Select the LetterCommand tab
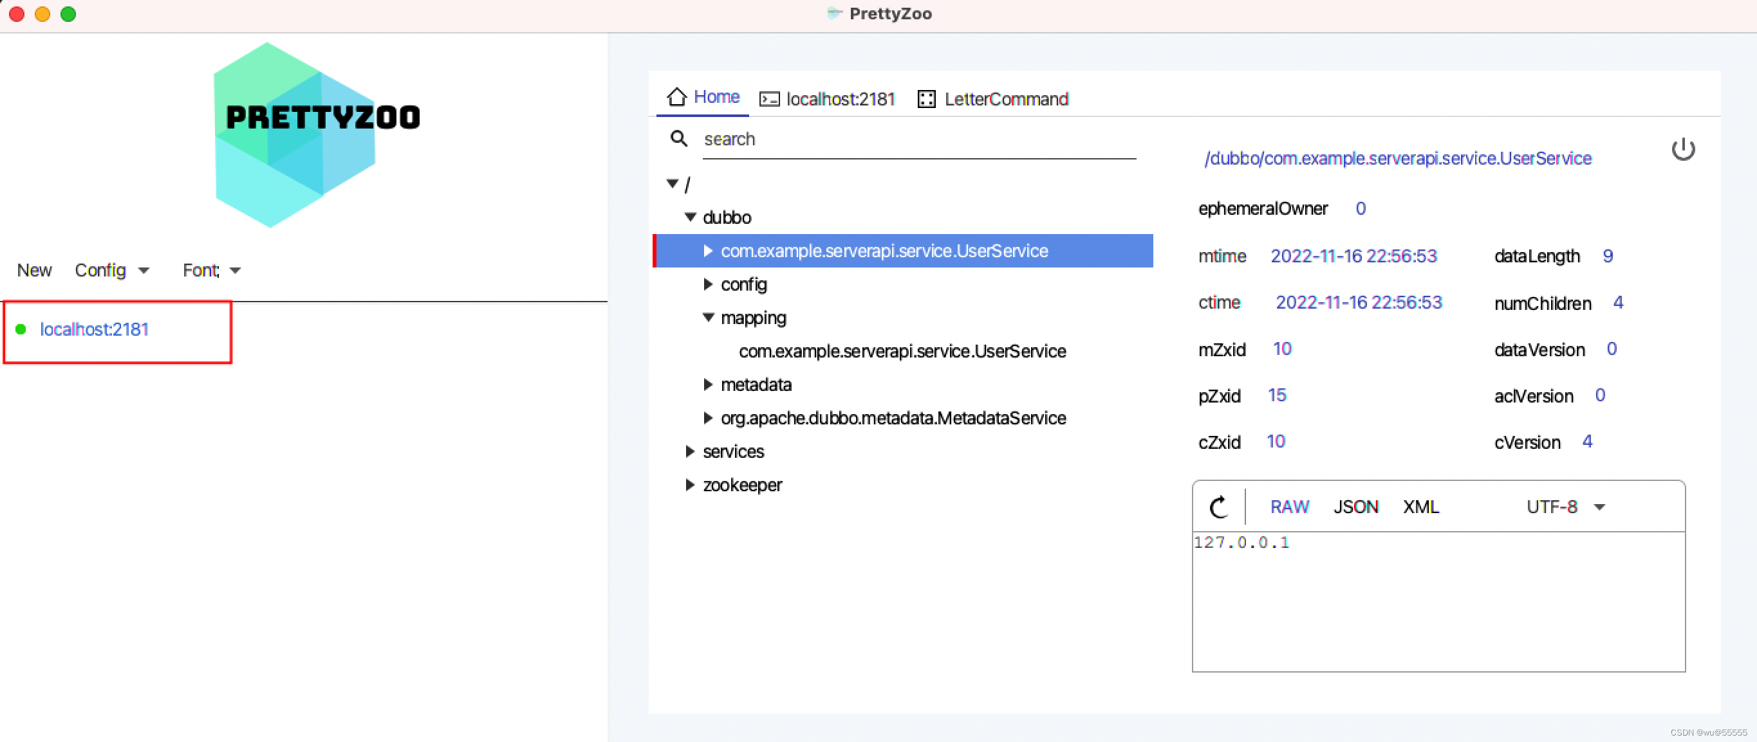This screenshot has height=742, width=1757. coord(992,100)
